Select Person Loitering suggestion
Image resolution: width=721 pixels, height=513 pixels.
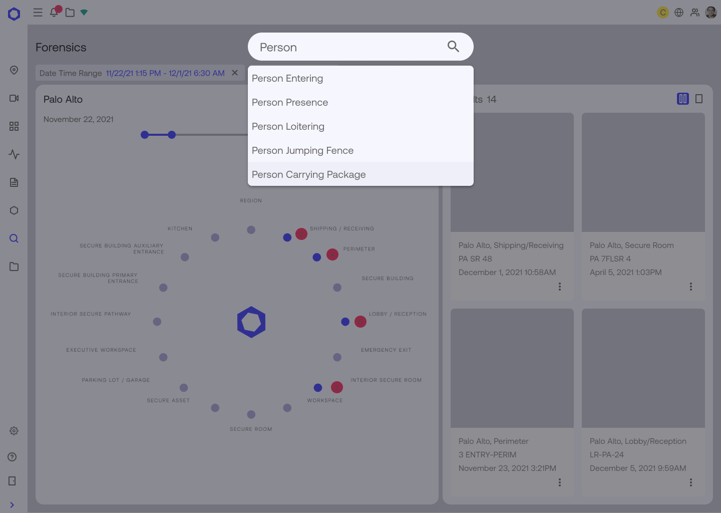[288, 127]
